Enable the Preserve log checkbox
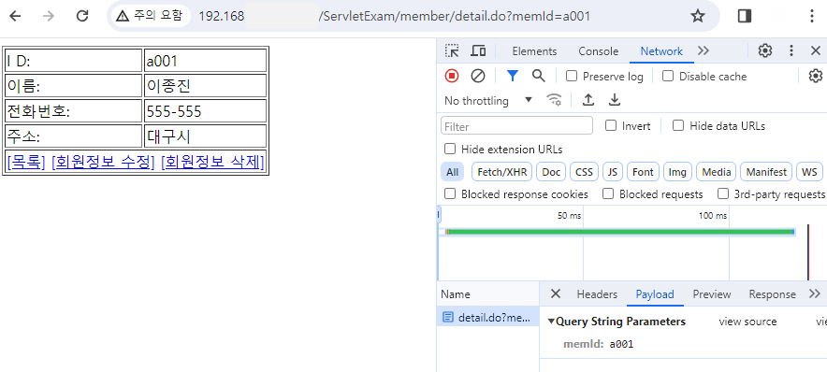 tap(572, 76)
